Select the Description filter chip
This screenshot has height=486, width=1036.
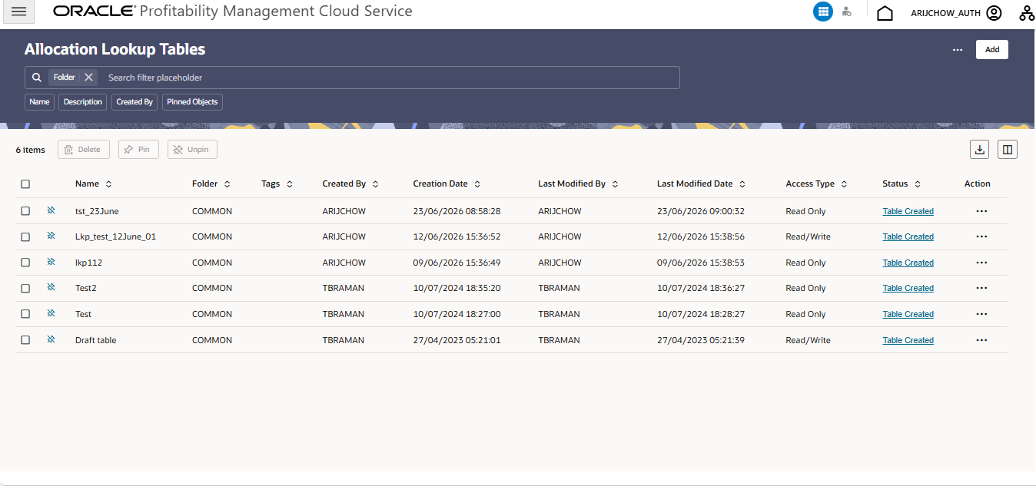(x=83, y=101)
